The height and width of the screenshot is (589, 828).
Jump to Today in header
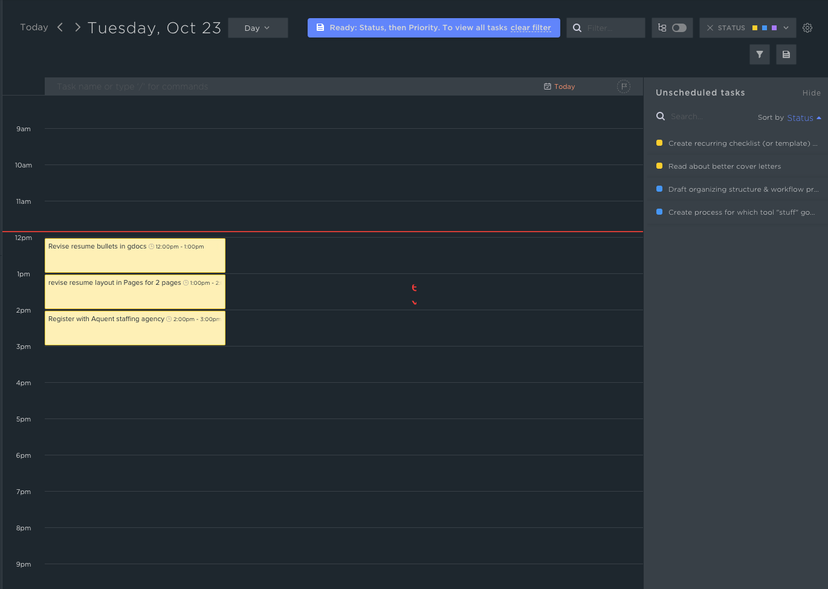tap(34, 27)
